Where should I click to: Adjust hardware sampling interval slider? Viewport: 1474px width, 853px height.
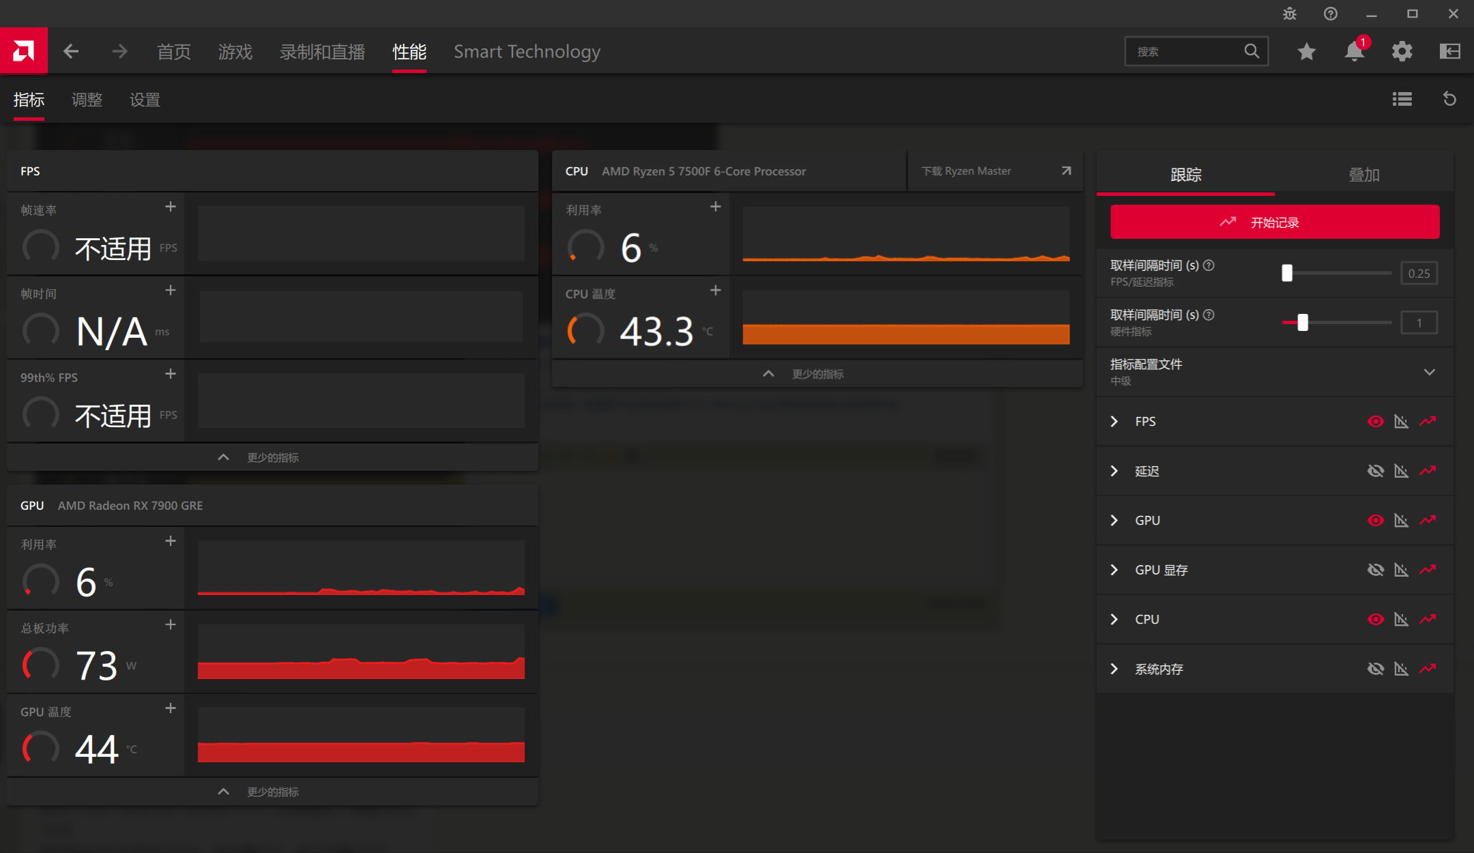pyautogui.click(x=1303, y=322)
